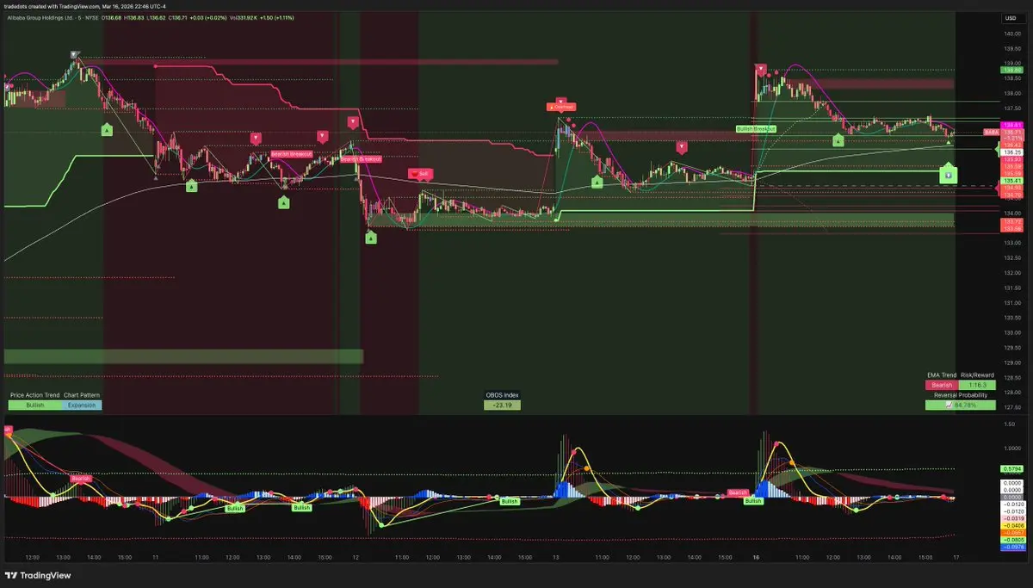The height and width of the screenshot is (588, 1033).
Task: Click the green box marker with up arrow
Action: tap(948, 174)
